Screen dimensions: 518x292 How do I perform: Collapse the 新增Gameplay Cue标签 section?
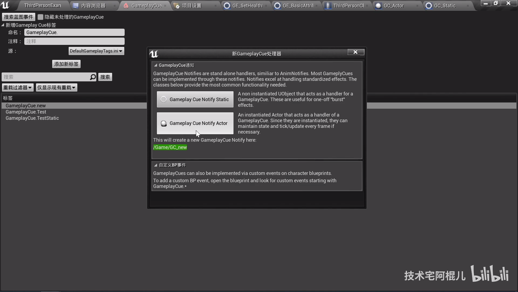click(3, 25)
